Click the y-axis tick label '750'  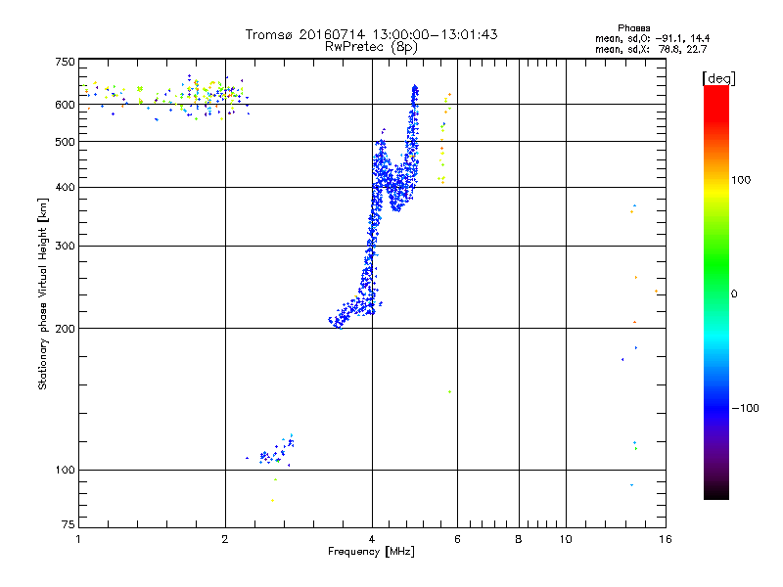tap(65, 62)
